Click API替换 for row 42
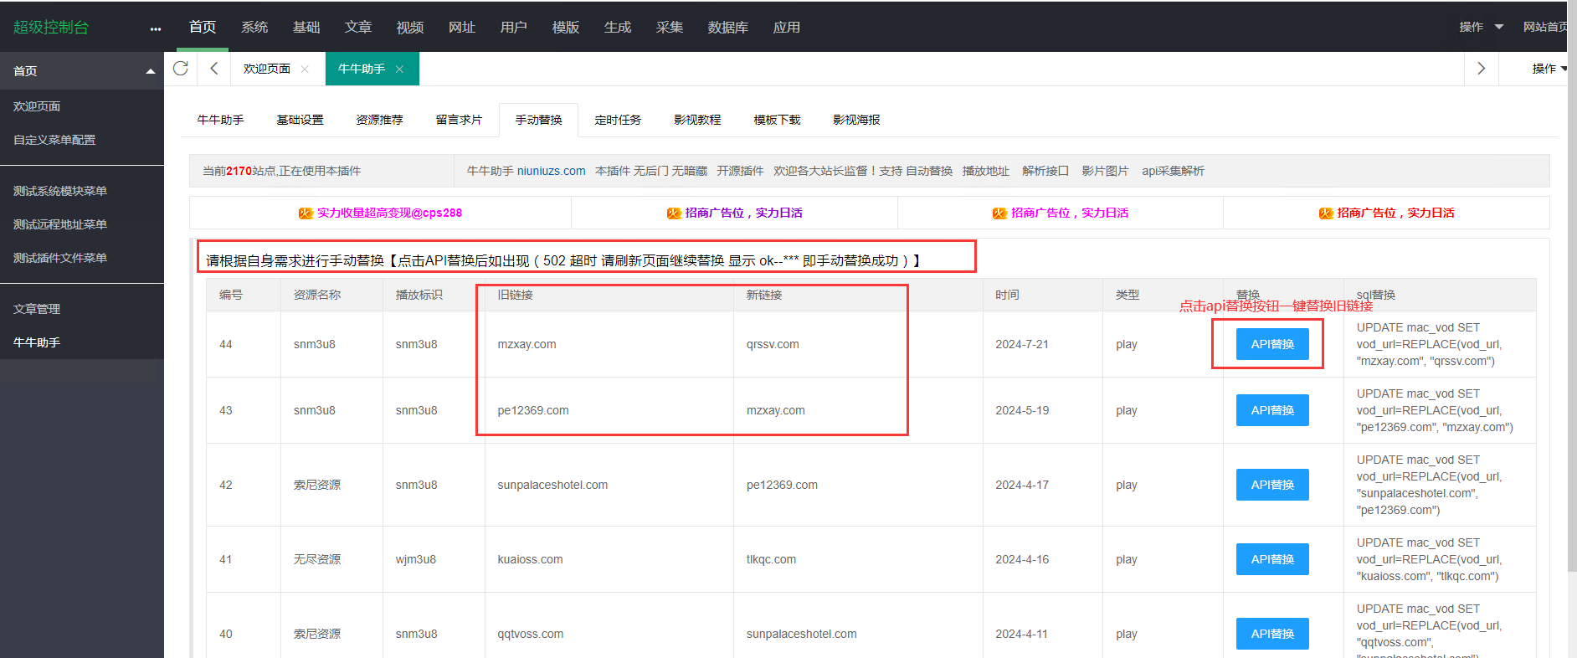 tap(1272, 485)
